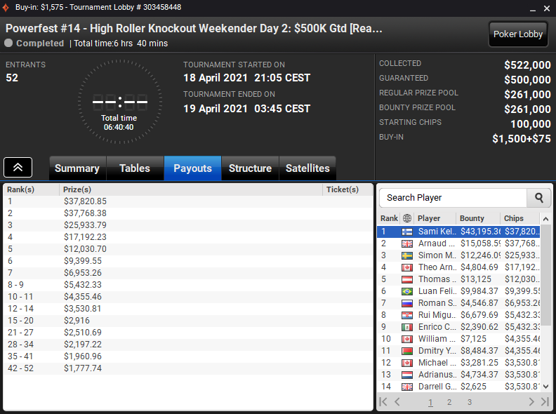556x414 pixels.
Task: Go to previous page of player list
Action: 397,401
